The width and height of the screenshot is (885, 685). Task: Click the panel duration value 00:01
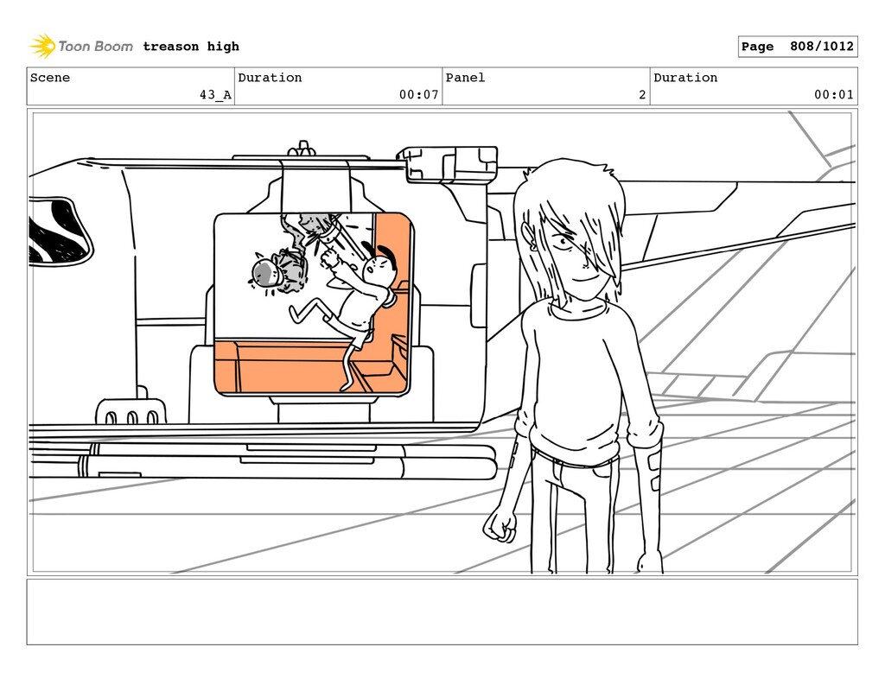[x=834, y=95]
